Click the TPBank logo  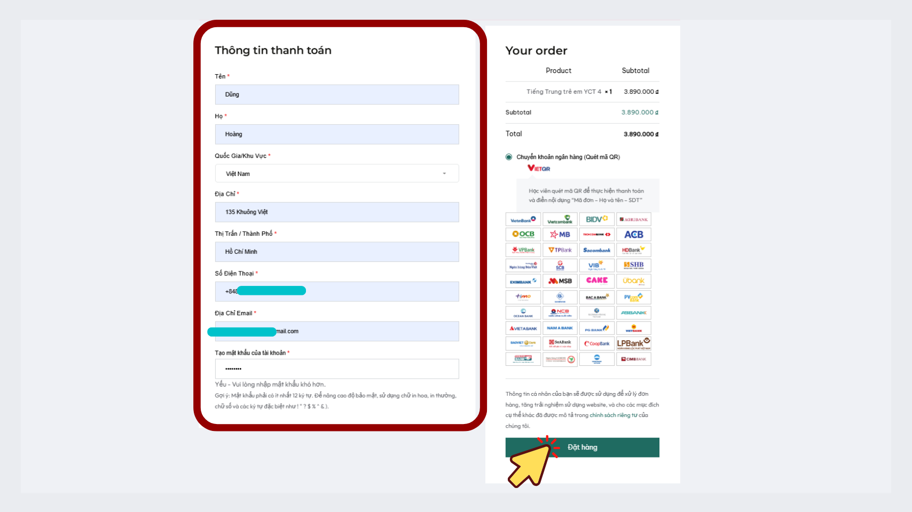560,250
